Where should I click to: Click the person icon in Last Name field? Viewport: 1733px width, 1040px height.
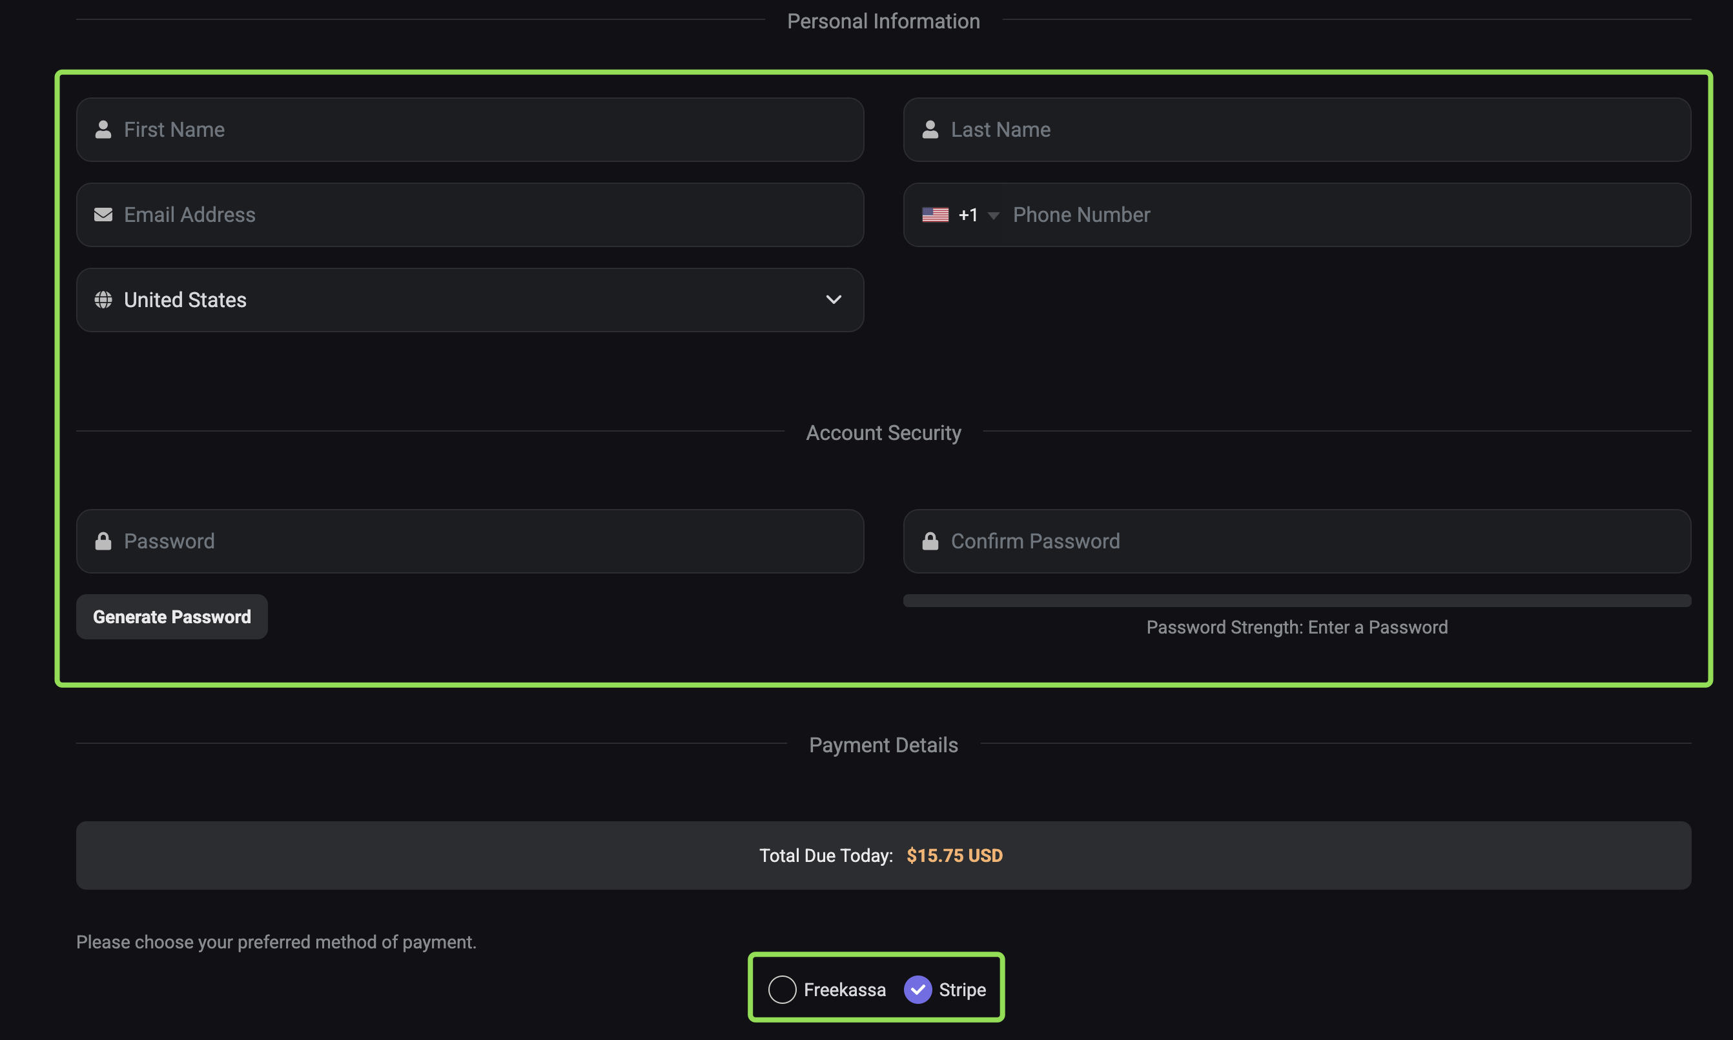tap(930, 130)
